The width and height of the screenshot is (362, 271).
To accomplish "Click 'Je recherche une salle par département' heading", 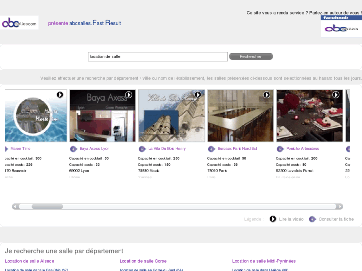I will [x=64, y=251].
